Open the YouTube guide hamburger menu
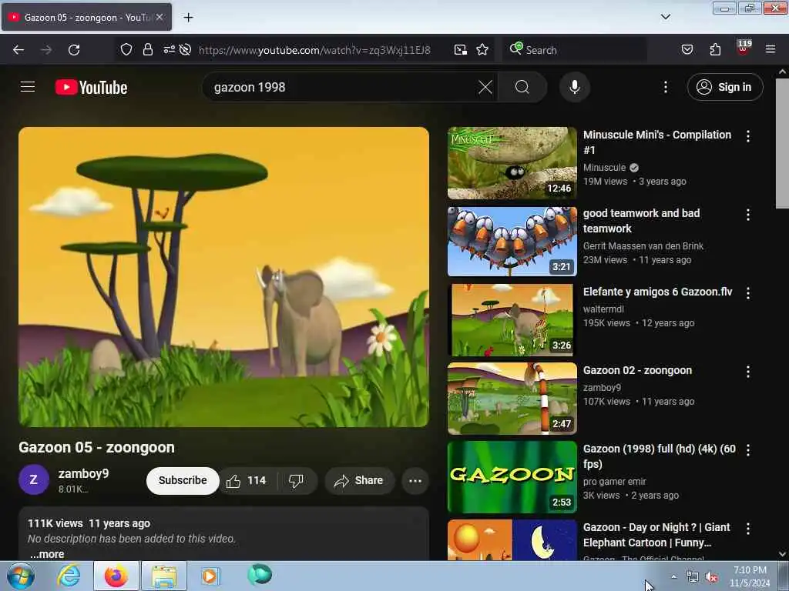This screenshot has height=591, width=789. pos(28,87)
